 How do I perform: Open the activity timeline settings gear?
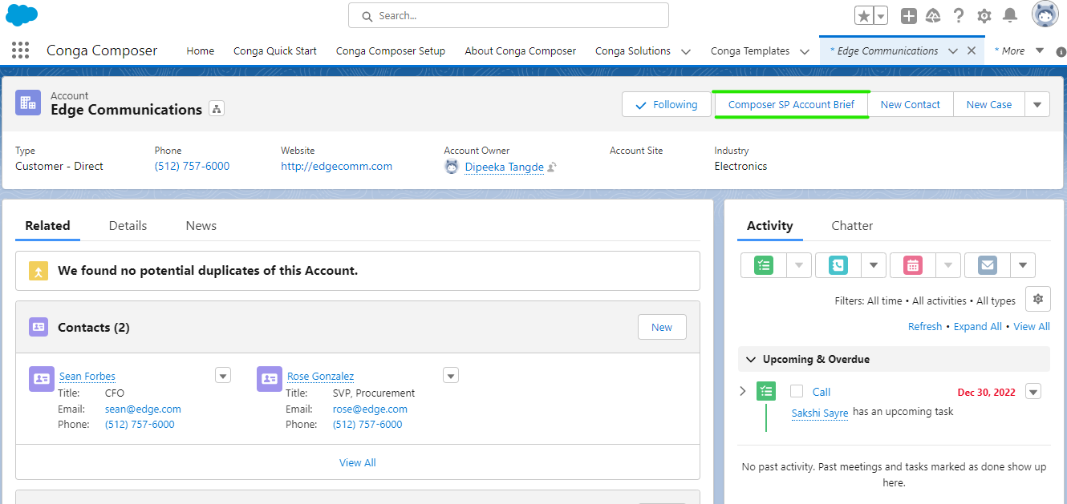pos(1038,299)
